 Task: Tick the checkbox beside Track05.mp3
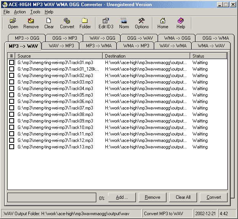[11, 95]
